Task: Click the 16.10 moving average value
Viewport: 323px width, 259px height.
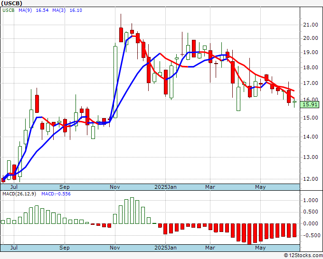Action: [x=76, y=10]
